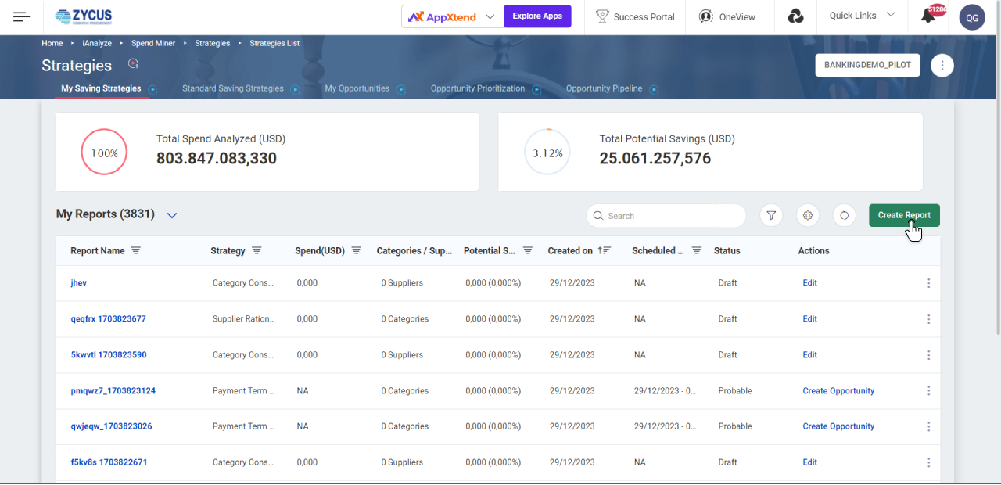Click the refresh reports icon
The height and width of the screenshot is (485, 1001).
point(844,216)
